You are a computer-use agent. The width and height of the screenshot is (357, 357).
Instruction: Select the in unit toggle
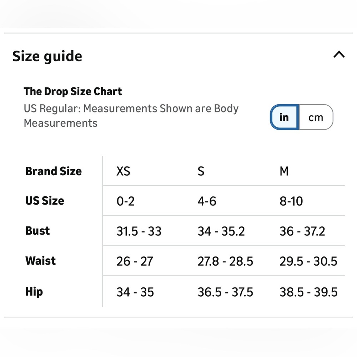pos(285,117)
